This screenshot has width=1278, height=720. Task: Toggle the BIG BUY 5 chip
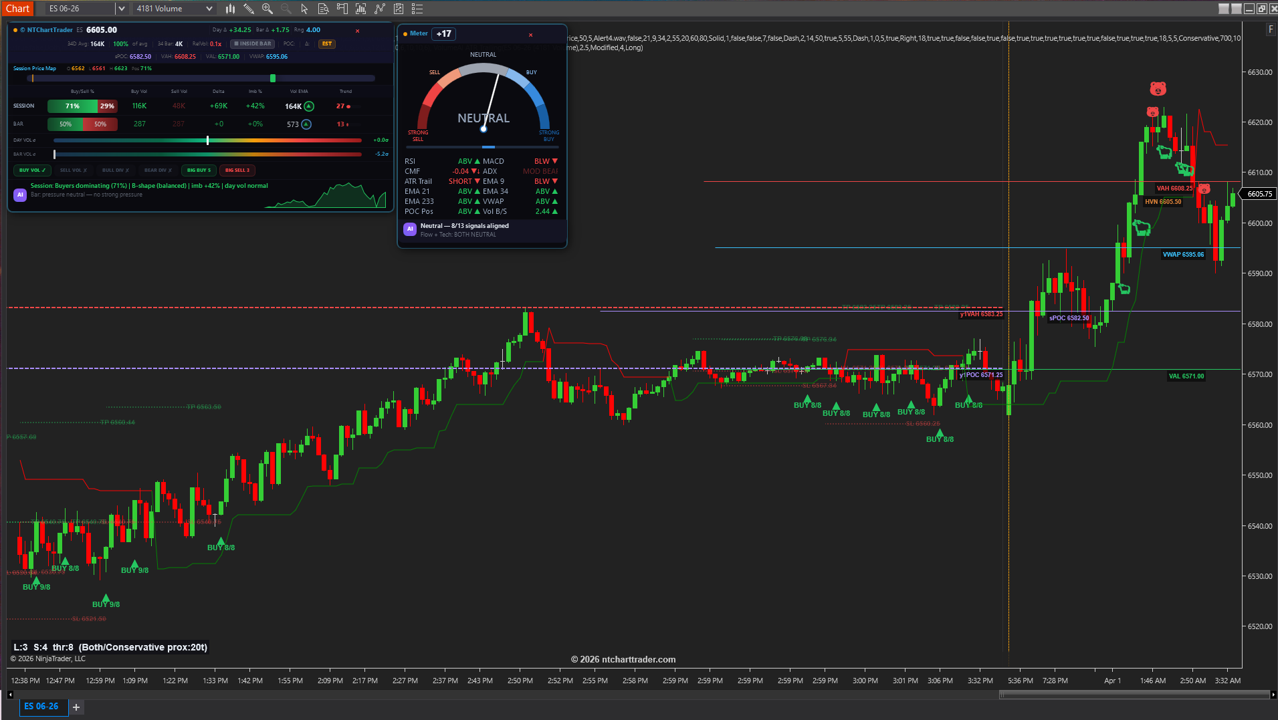click(199, 170)
